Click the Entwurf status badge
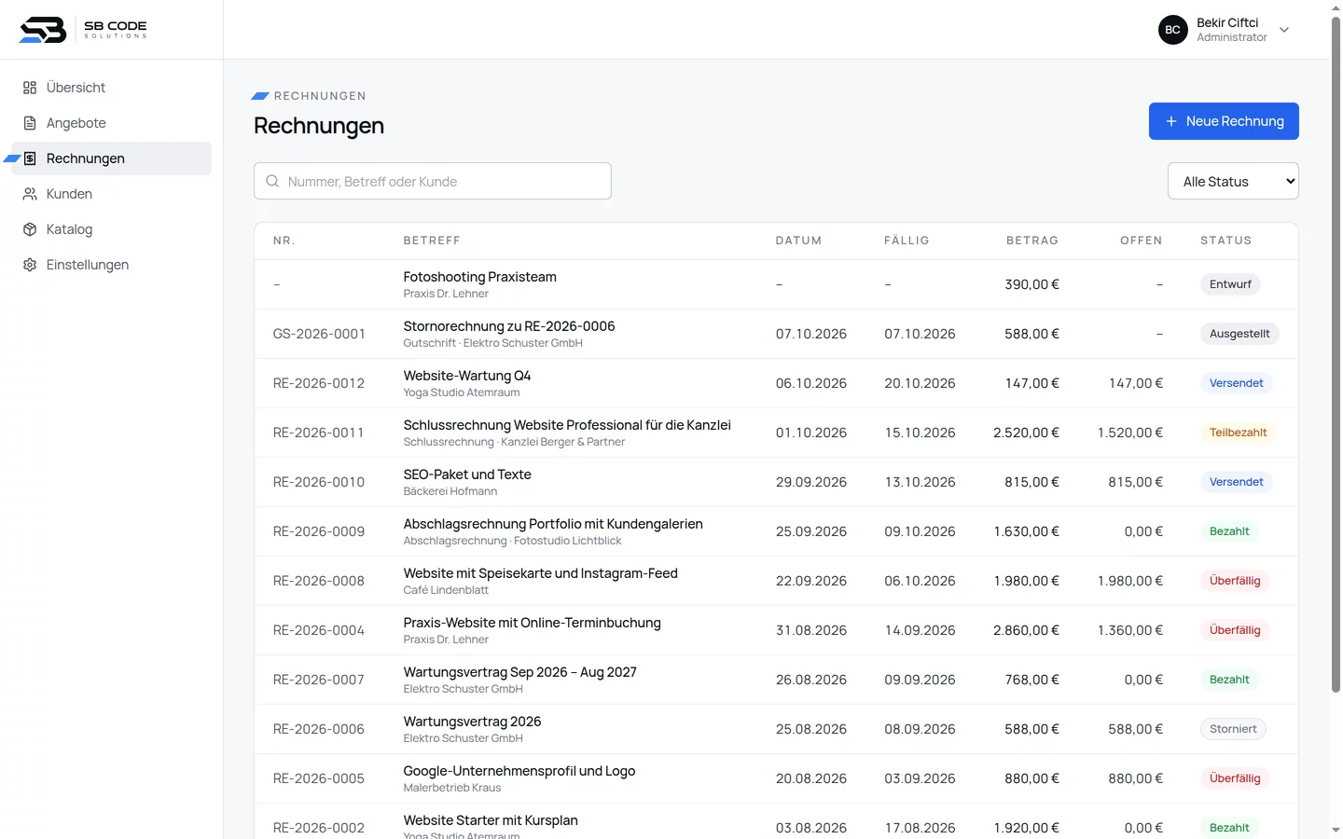1343x839 pixels. click(1230, 284)
